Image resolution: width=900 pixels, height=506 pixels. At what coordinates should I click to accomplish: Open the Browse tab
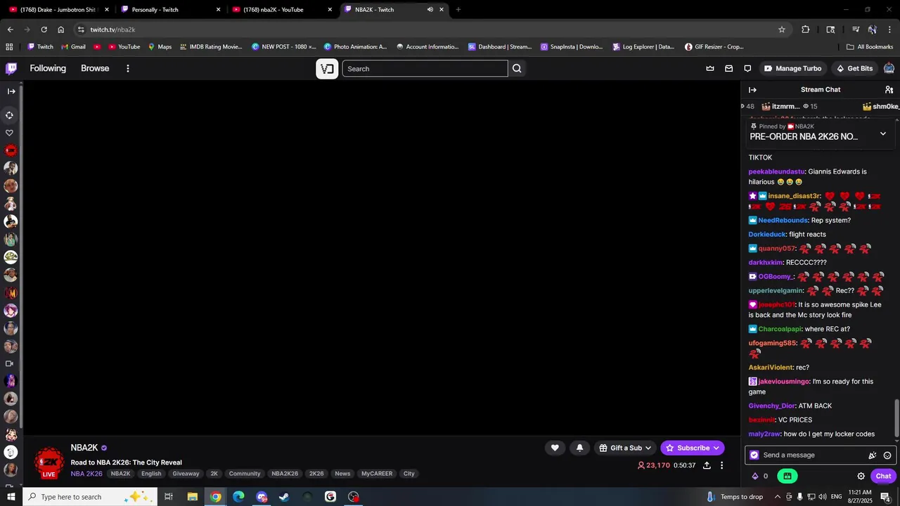[x=95, y=68]
